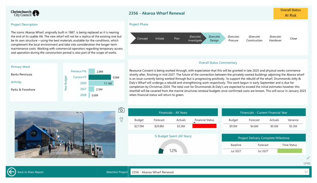Click the '% Budget Spent (All Years)' title
The width and height of the screenshot is (317, 183).
pyautogui.click(x=173, y=136)
